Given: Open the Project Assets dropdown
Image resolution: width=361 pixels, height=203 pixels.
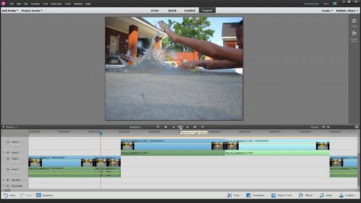Looking at the screenshot, I should 32,11.
